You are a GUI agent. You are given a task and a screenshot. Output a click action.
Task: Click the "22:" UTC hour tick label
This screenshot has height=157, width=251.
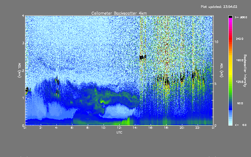198,128
